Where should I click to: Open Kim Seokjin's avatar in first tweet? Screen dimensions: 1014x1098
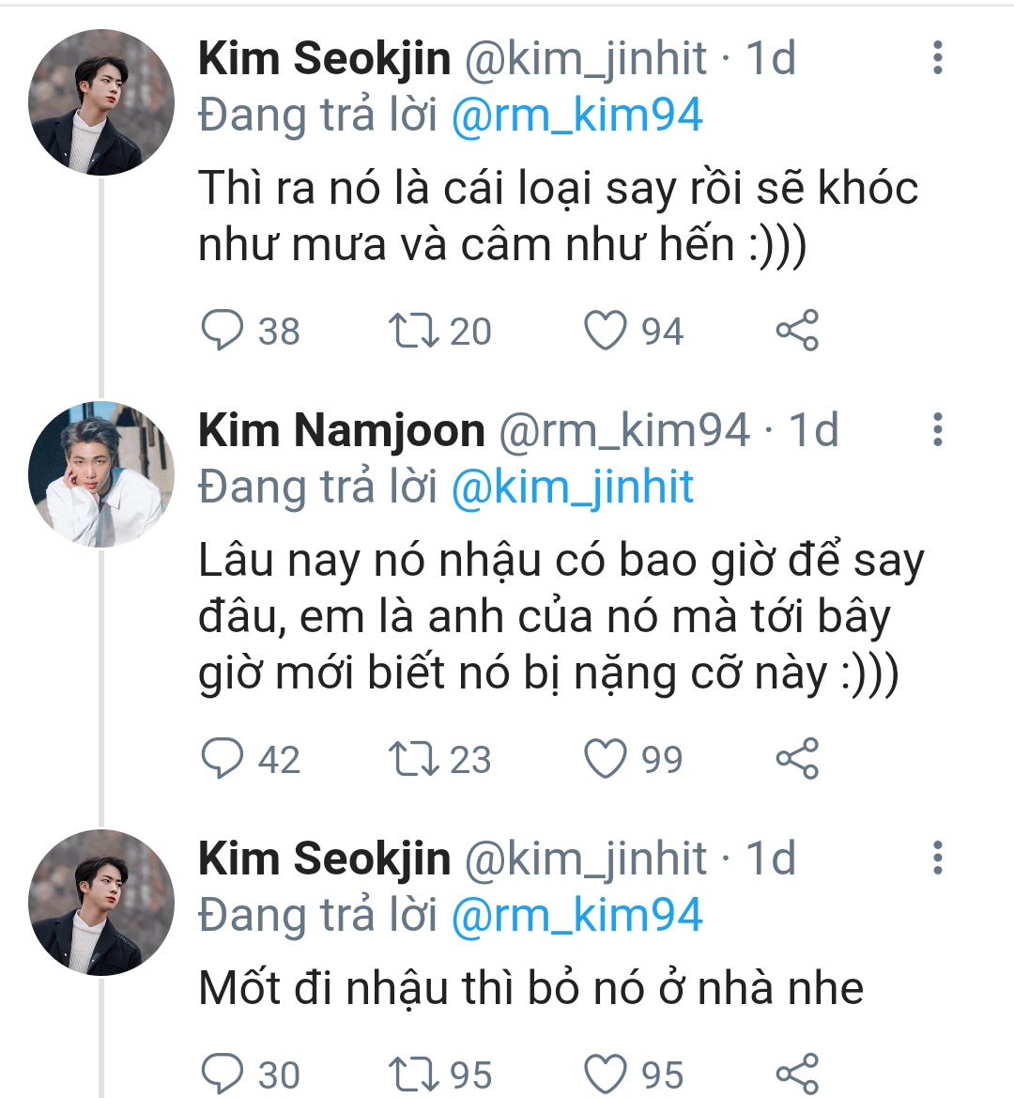101,102
